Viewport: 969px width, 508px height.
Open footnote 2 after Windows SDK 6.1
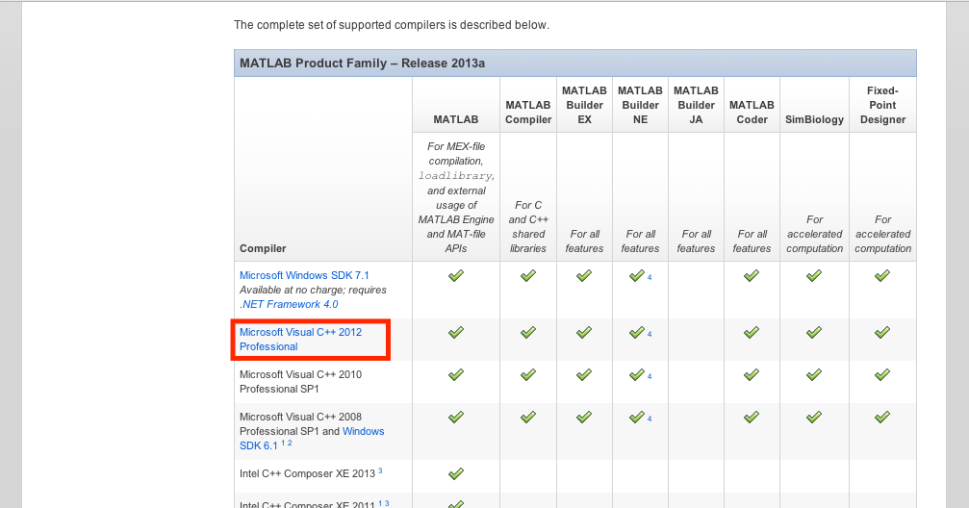pos(290,444)
